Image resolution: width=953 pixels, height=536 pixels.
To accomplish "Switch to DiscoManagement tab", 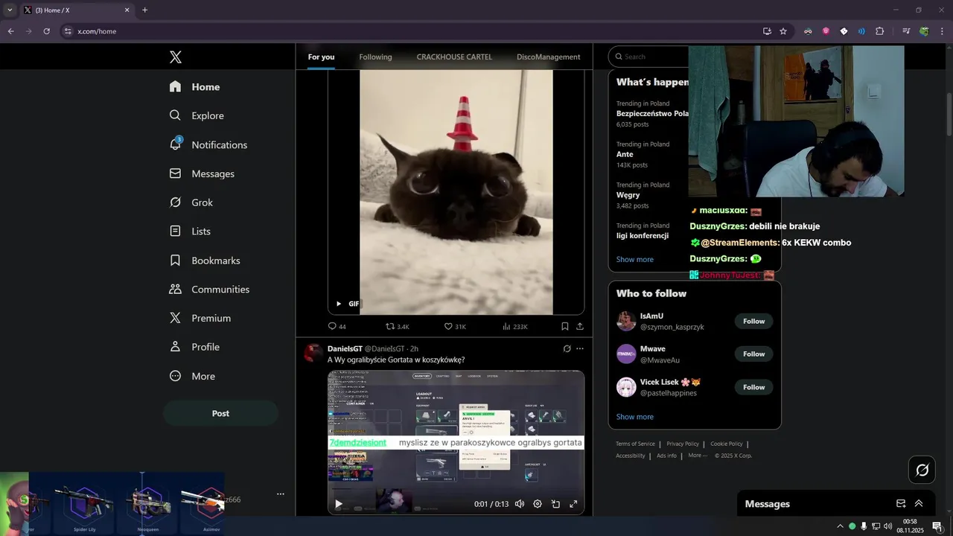I will click(548, 57).
